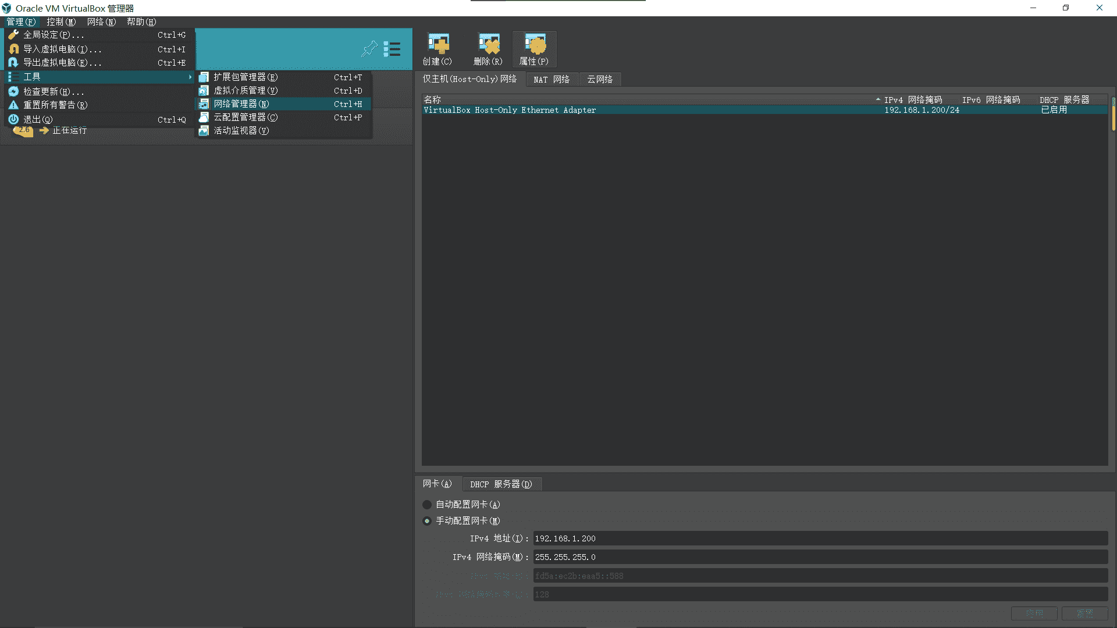
Task: Click the Activity Monitor (活动监视器) icon
Action: [204, 130]
